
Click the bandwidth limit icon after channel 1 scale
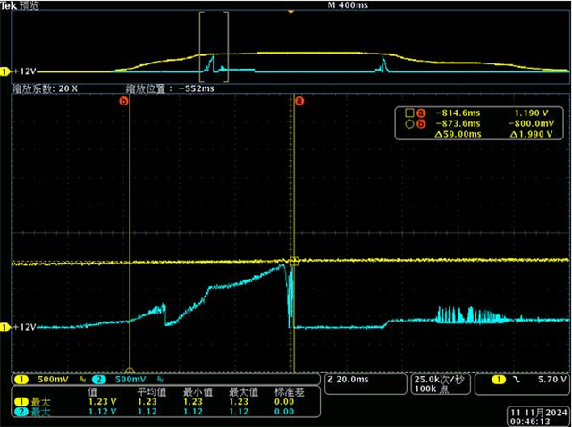83,380
